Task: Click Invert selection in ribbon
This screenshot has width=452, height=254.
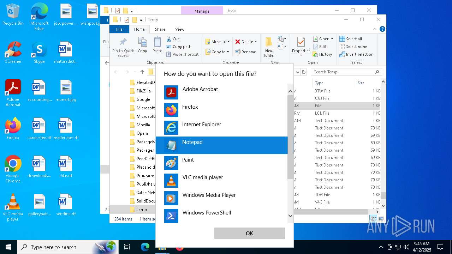Action: coord(356,54)
